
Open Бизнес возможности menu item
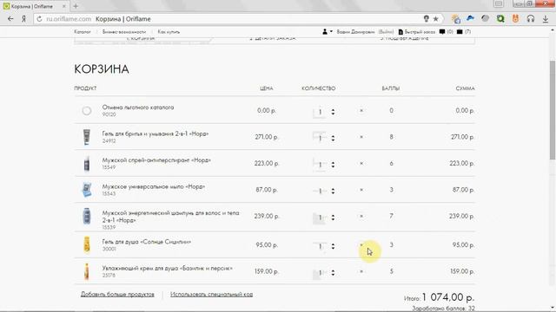[123, 32]
